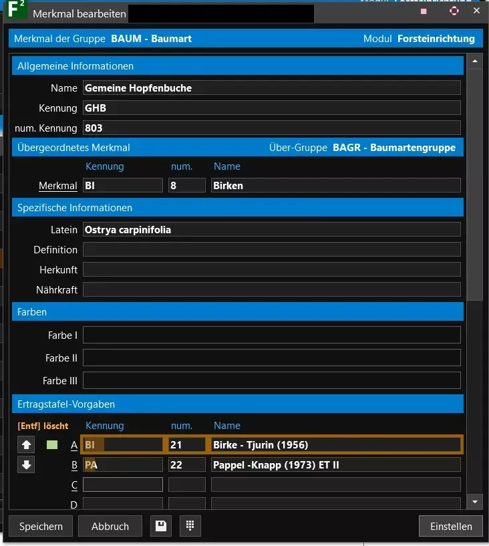Select the Farbe I input field
Image resolution: width=489 pixels, height=546 pixels.
coord(271,335)
